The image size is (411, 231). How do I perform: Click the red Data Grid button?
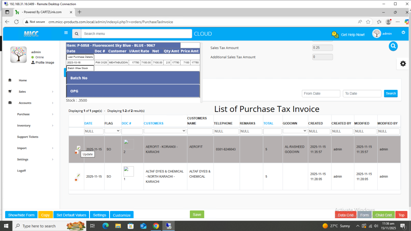(x=345, y=215)
